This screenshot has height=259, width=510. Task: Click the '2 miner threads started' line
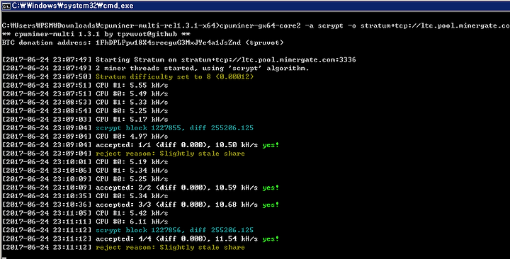(155, 68)
